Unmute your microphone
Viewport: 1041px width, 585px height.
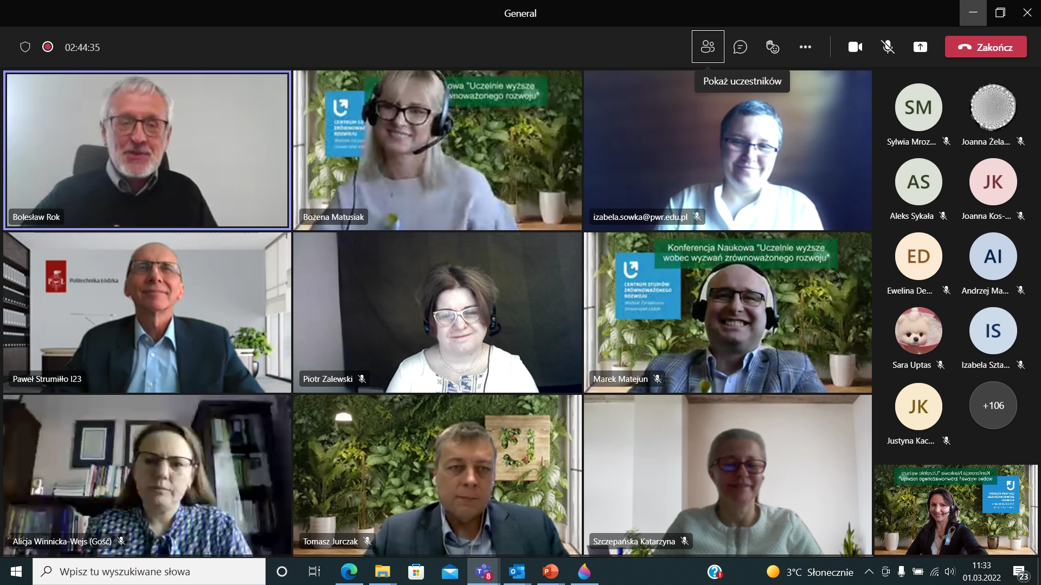(888, 47)
